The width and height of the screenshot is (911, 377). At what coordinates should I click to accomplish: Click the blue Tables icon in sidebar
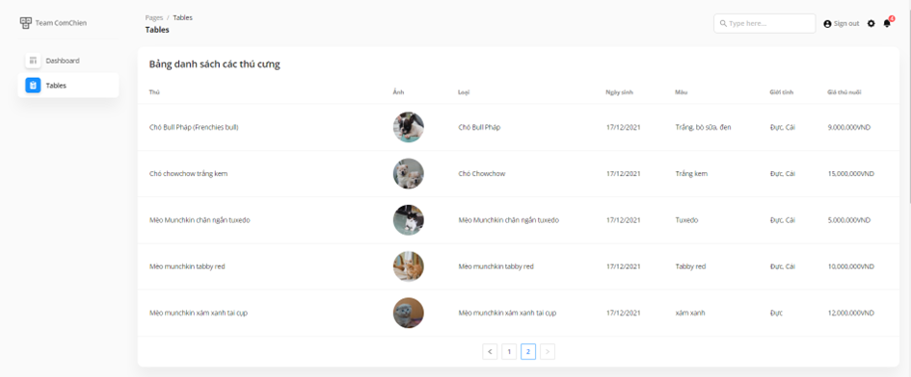pyautogui.click(x=33, y=86)
